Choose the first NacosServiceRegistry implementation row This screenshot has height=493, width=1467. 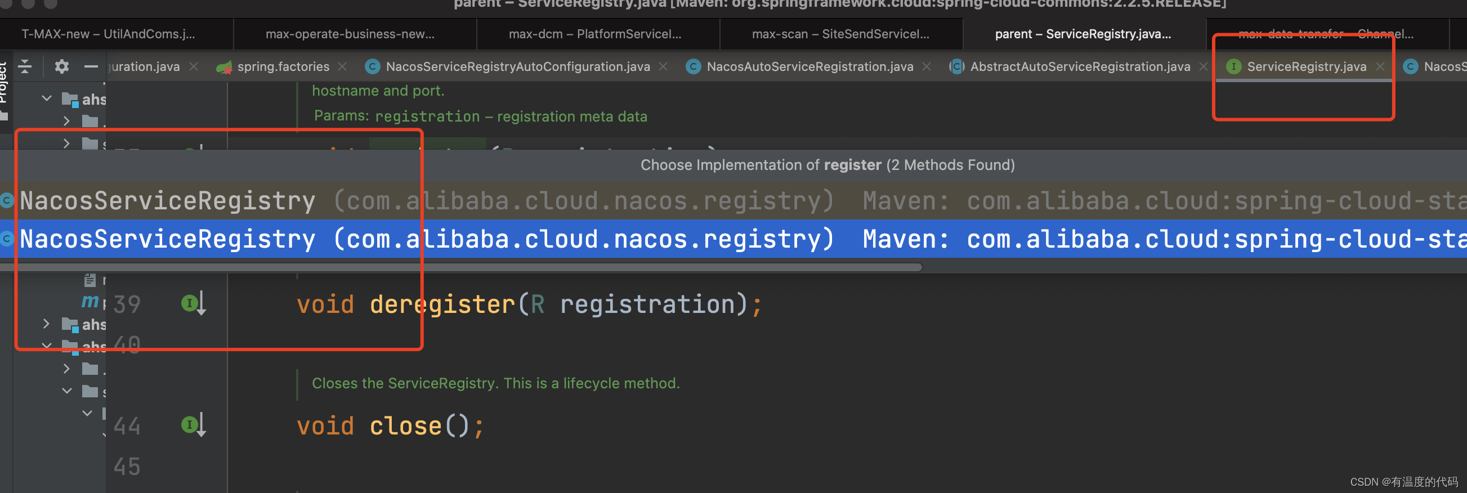[x=733, y=200]
